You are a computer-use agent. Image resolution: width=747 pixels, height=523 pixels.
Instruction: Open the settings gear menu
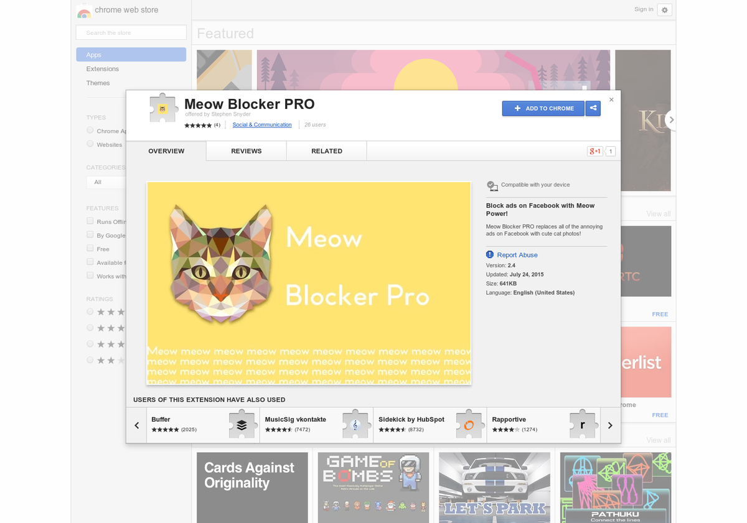point(665,10)
